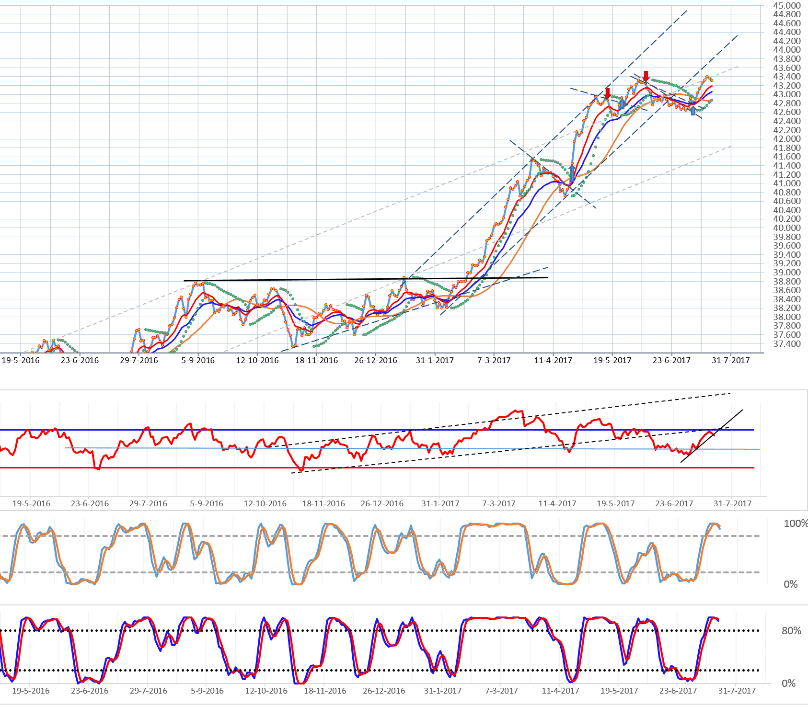Select 26-12-2016 on the 80% stochastic panel axis
The width and height of the screenshot is (808, 707).
(x=384, y=691)
